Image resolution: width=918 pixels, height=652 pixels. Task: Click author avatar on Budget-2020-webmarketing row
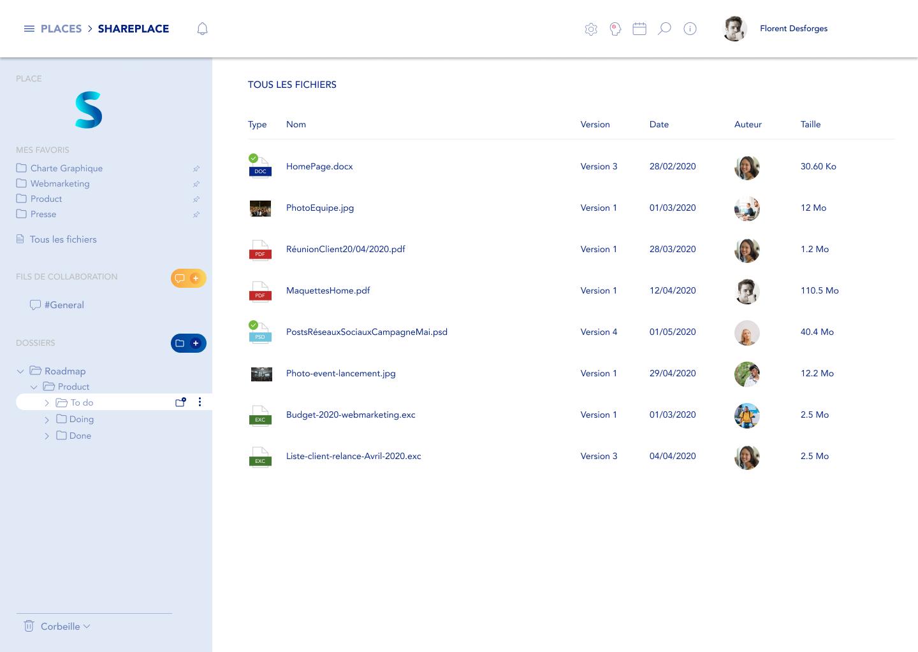point(747,416)
